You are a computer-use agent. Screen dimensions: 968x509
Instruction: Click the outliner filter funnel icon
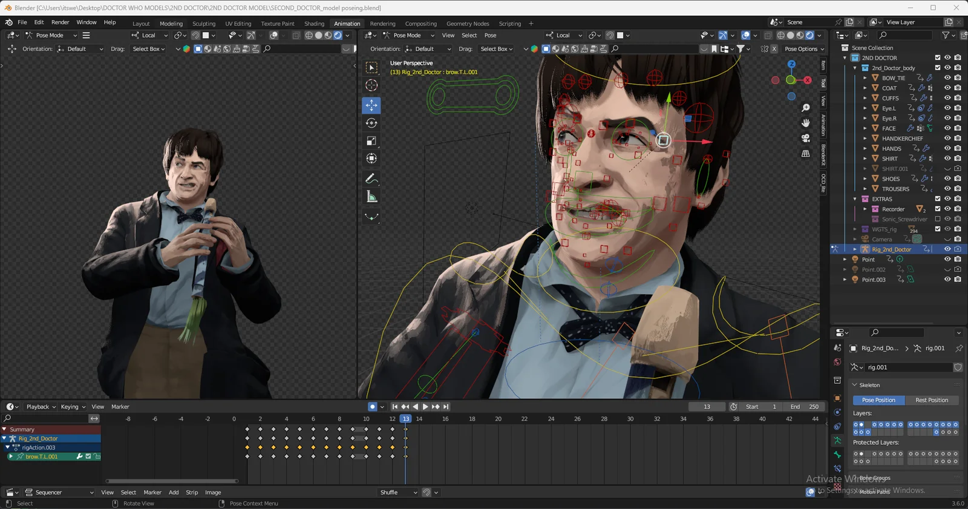[x=946, y=35]
